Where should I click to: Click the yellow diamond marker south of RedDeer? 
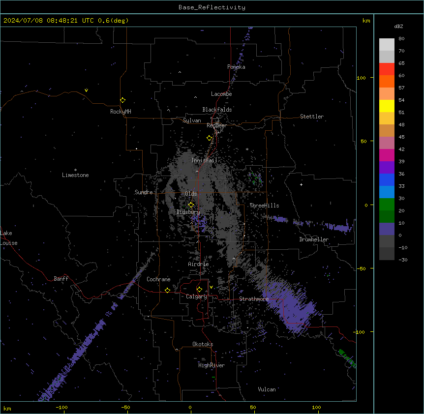[209, 138]
